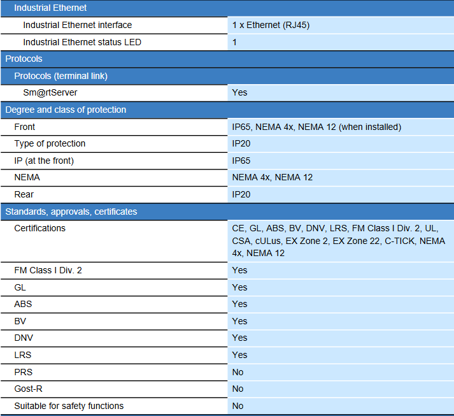This screenshot has width=454, height=416.
Task: Select the Yes value in the ABS row
Action: (x=240, y=304)
